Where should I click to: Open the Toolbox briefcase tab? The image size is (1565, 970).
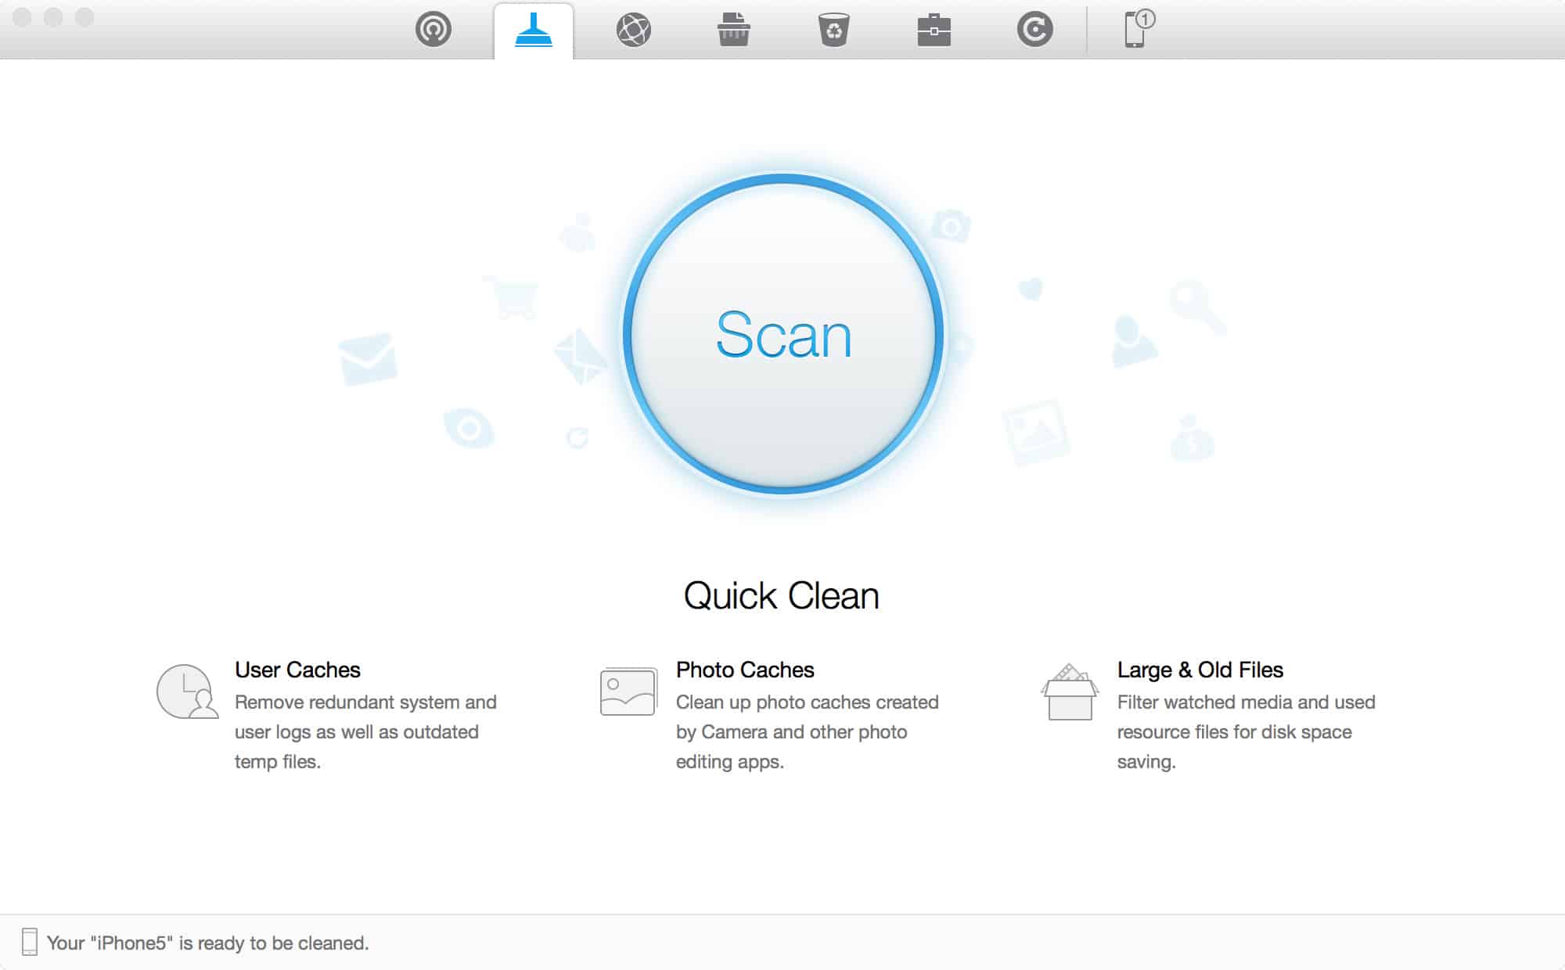[934, 31]
